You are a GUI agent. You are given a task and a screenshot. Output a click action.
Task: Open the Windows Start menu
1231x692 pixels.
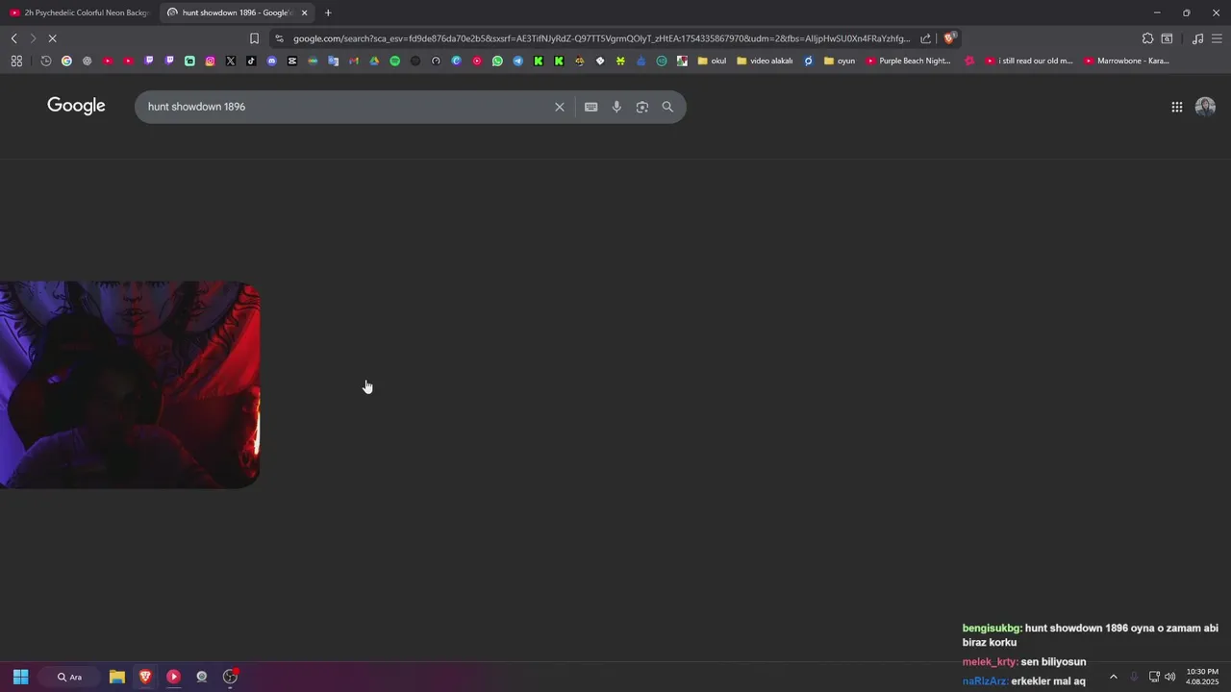pyautogui.click(x=20, y=677)
